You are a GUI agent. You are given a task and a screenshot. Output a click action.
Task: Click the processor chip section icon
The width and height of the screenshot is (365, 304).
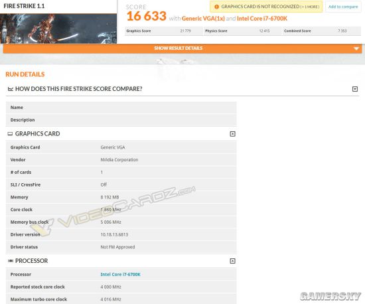coord(11,261)
